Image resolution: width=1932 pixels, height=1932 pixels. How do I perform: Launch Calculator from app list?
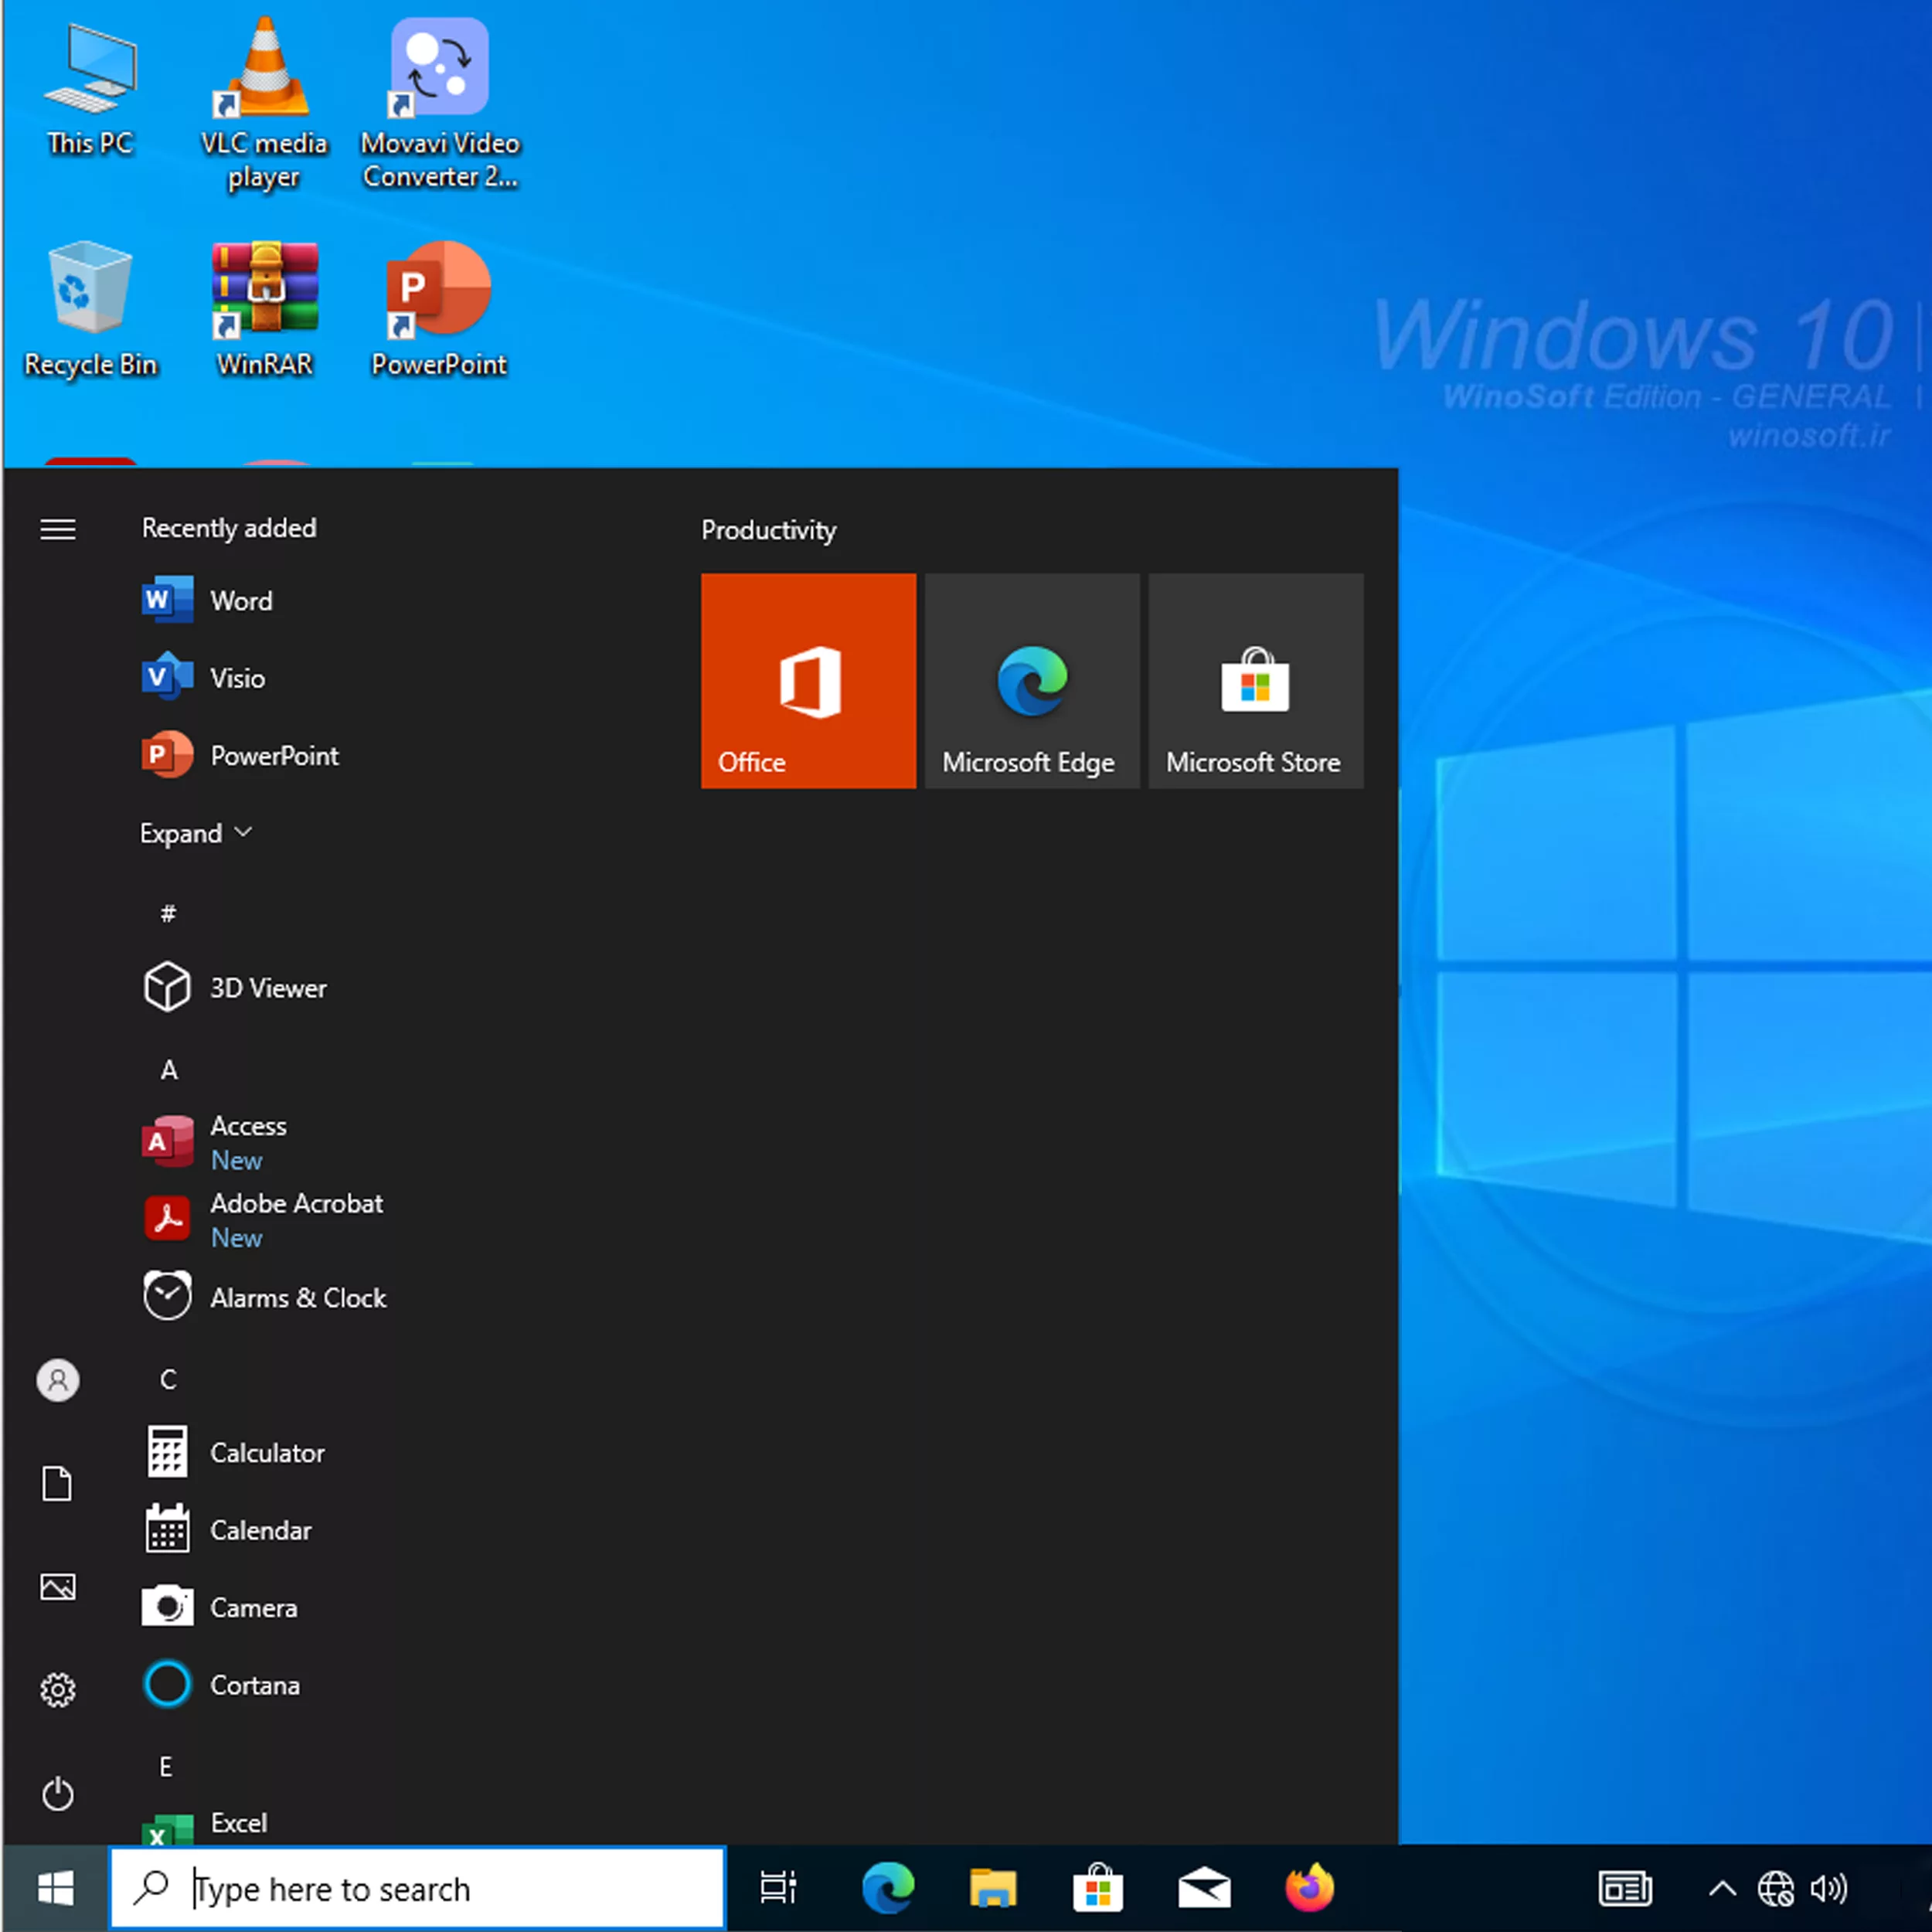[x=266, y=1452]
